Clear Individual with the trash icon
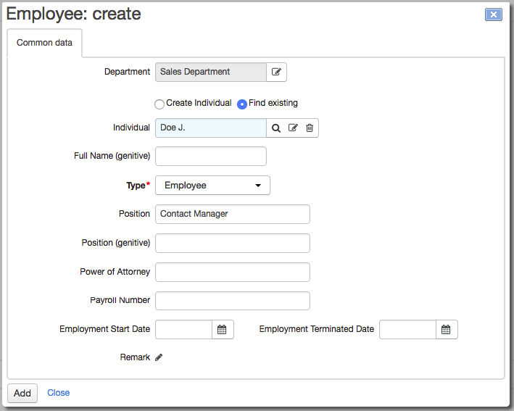 310,128
